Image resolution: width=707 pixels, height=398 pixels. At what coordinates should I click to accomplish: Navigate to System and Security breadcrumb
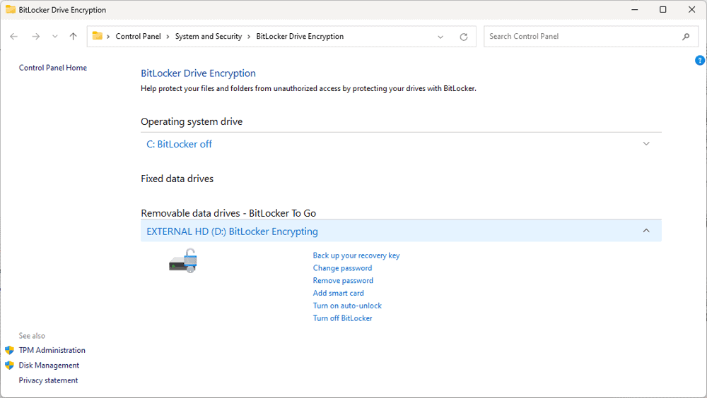click(x=209, y=37)
